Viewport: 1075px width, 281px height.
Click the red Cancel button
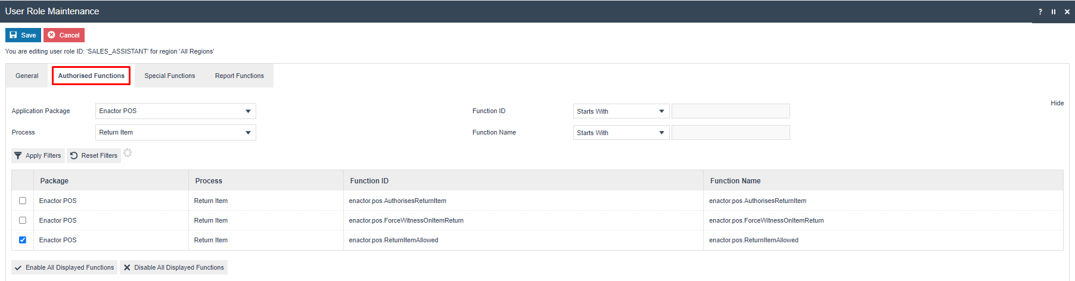pyautogui.click(x=64, y=35)
